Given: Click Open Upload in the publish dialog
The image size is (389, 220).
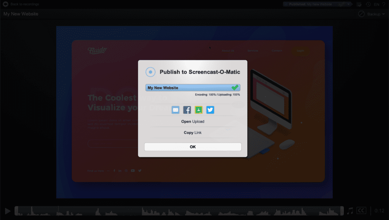Looking at the screenshot, I should point(193,122).
